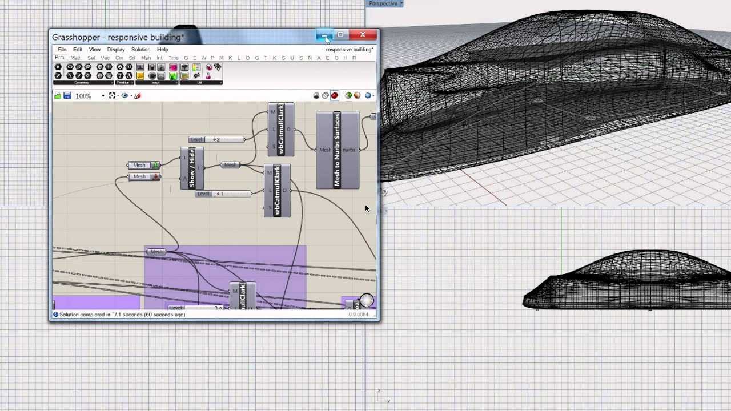This screenshot has height=411, width=731.
Task: Click the Perspective viewport label in Rhino
Action: tap(383, 3)
